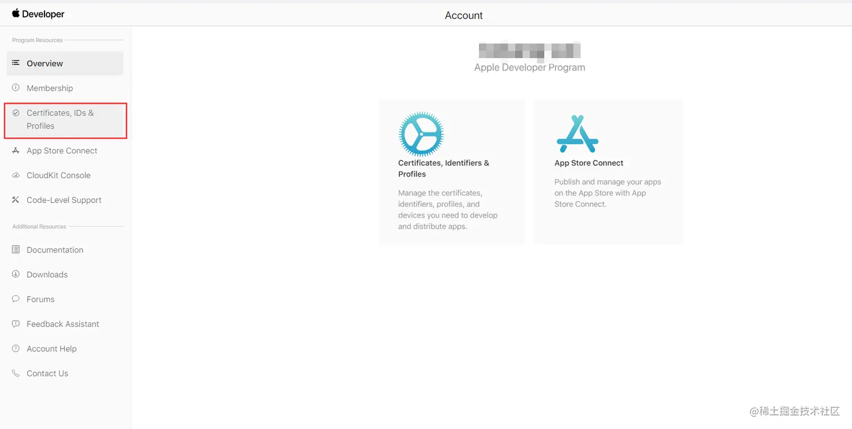Click the Program Resources section label
This screenshot has height=429, width=852.
point(37,40)
